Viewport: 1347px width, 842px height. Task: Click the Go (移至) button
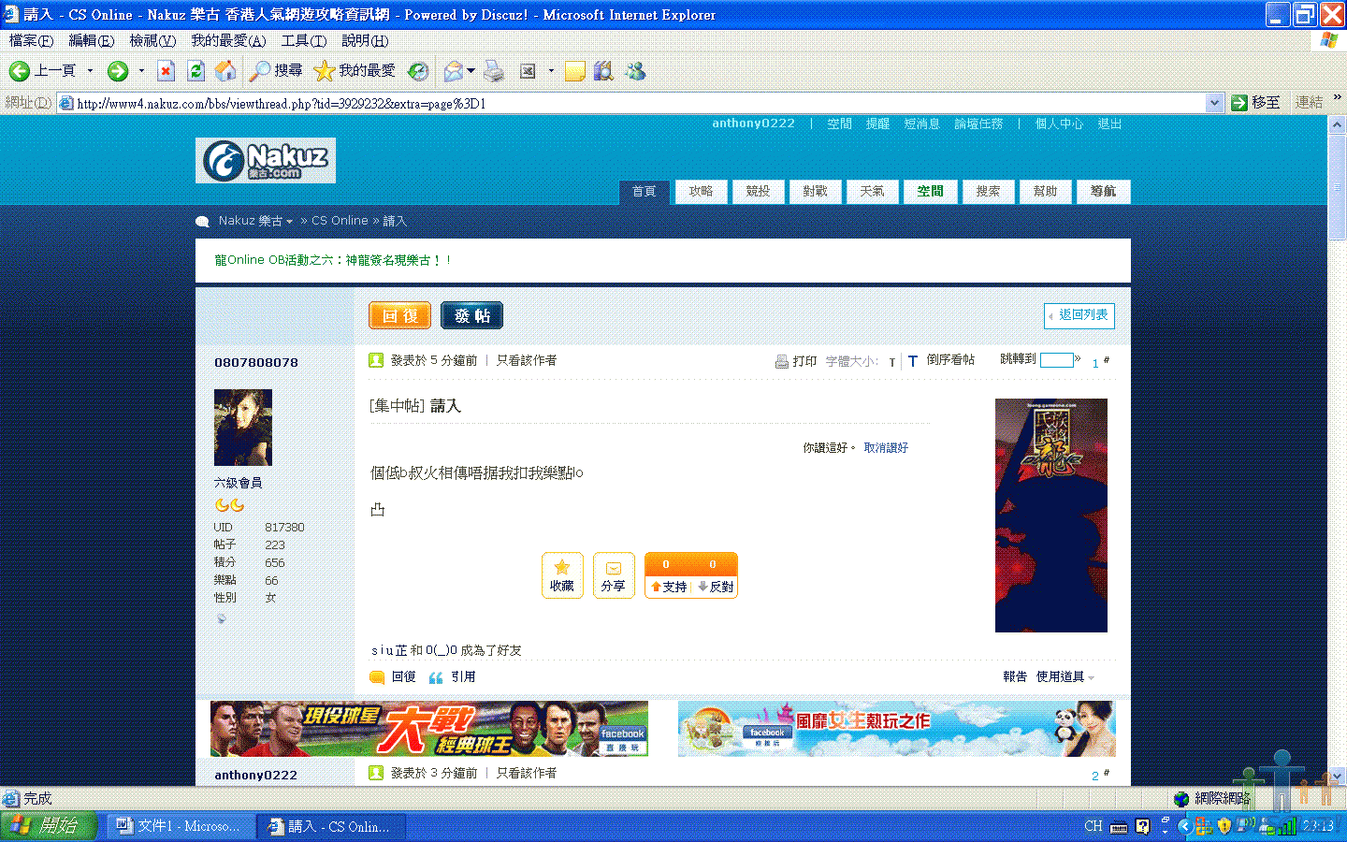1255,103
